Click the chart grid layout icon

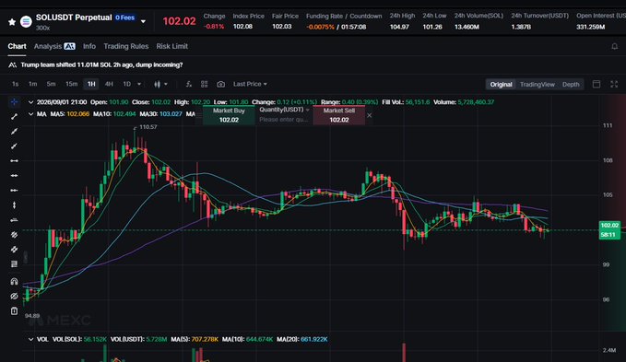(205, 84)
